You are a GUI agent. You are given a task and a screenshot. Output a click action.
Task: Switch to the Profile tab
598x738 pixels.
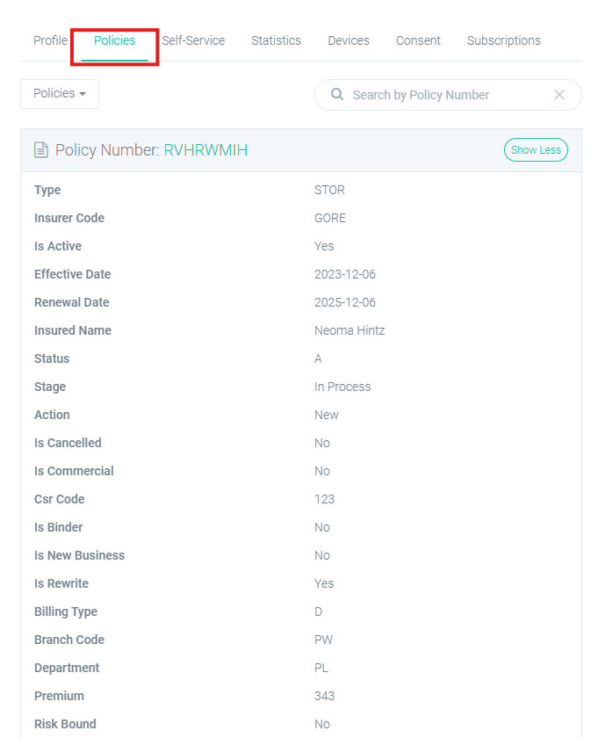50,40
